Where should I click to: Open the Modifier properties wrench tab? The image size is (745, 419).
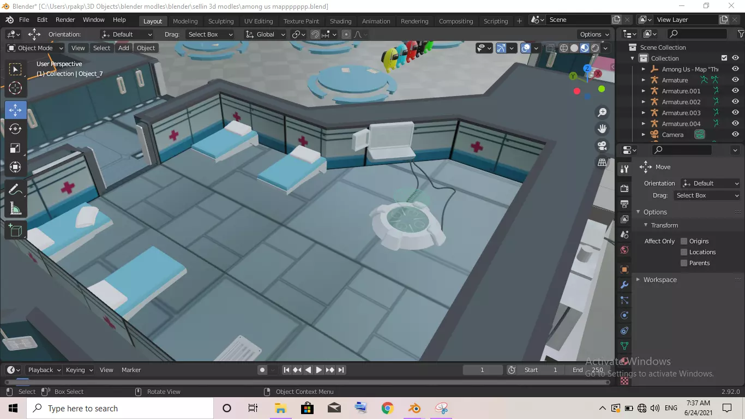[x=624, y=285]
